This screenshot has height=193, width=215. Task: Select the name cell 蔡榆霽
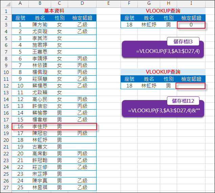pyautogui.click(x=40, y=113)
